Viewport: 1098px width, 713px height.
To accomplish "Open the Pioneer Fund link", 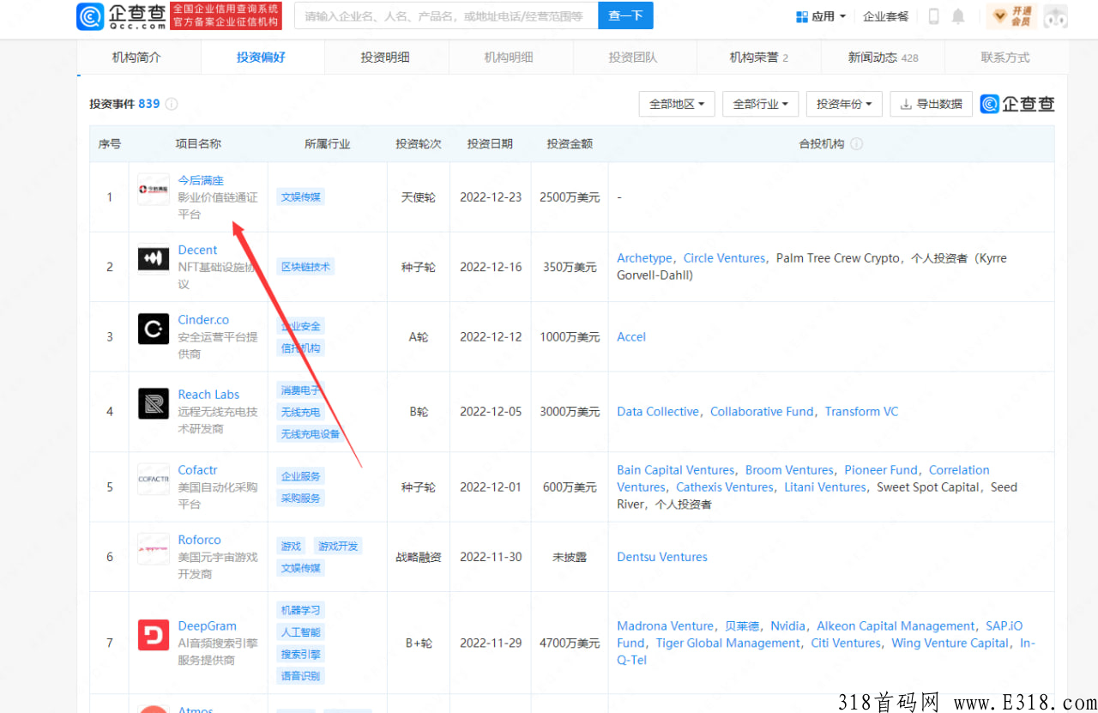I will [x=881, y=470].
